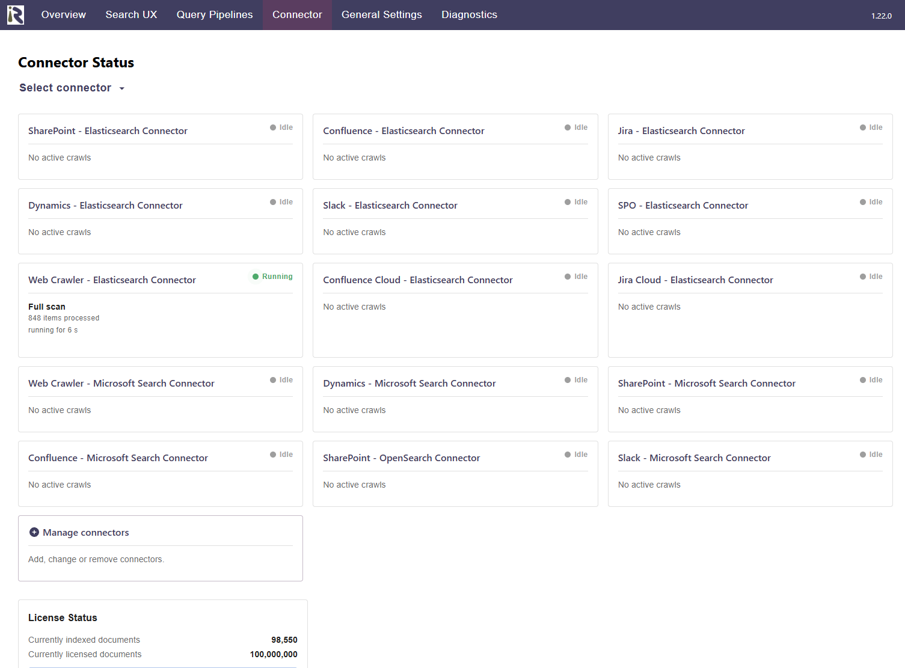Open Confluence - Microsoft Search Connector
This screenshot has height=668, width=905.
click(118, 458)
